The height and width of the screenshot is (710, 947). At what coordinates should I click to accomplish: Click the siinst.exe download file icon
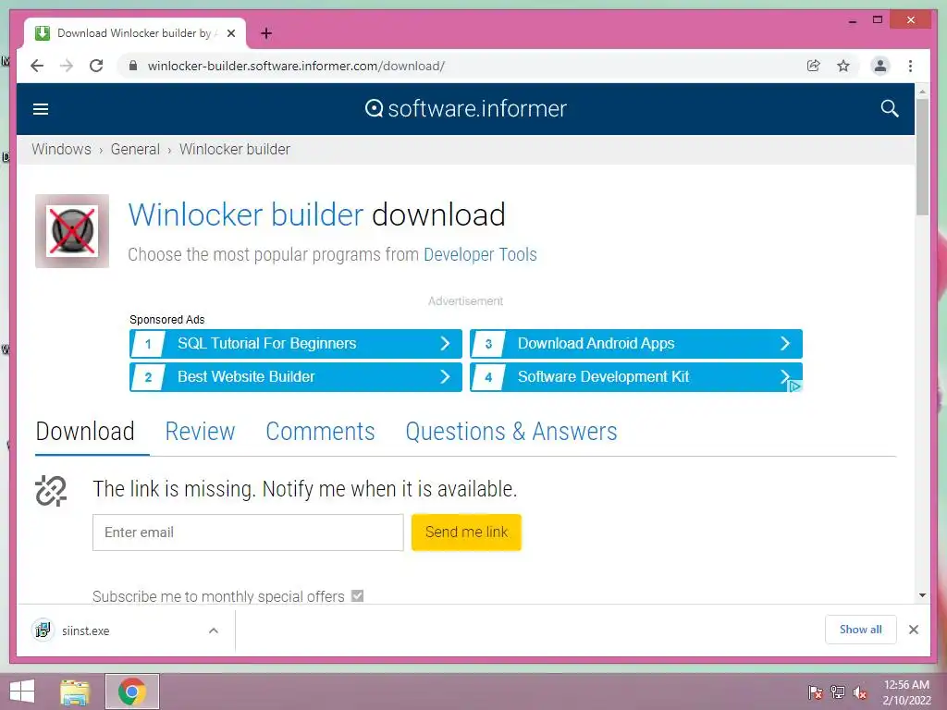tap(43, 630)
